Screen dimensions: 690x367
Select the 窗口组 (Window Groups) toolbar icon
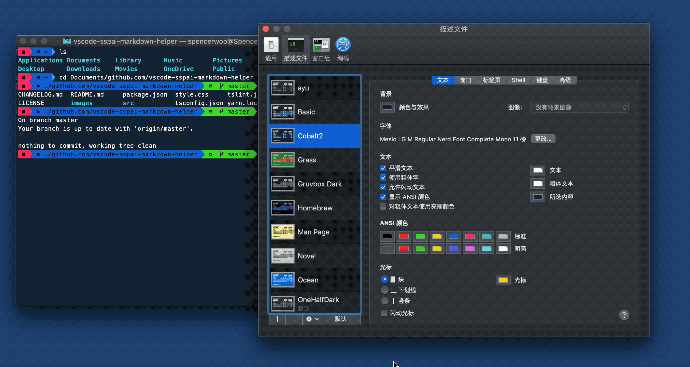coord(321,45)
